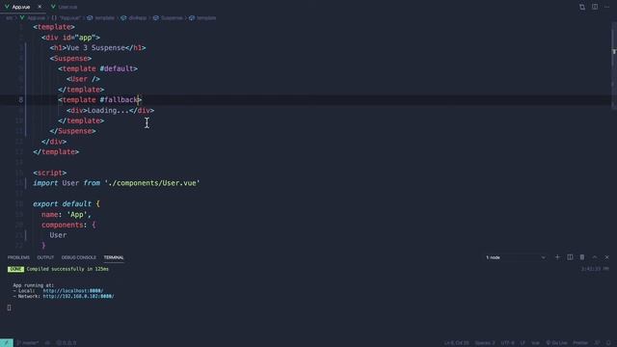Open the compare changes icon in editor title
This screenshot has width=617, height=347.
(x=582, y=7)
